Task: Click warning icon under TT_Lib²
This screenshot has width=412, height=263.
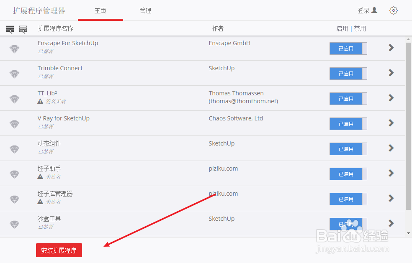Action: coord(40,101)
